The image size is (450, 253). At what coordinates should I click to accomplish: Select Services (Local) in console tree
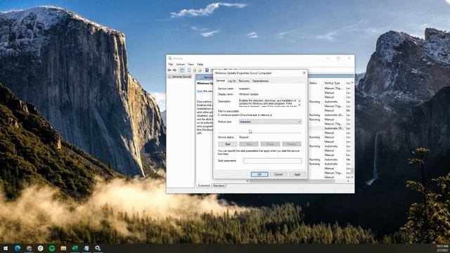180,77
